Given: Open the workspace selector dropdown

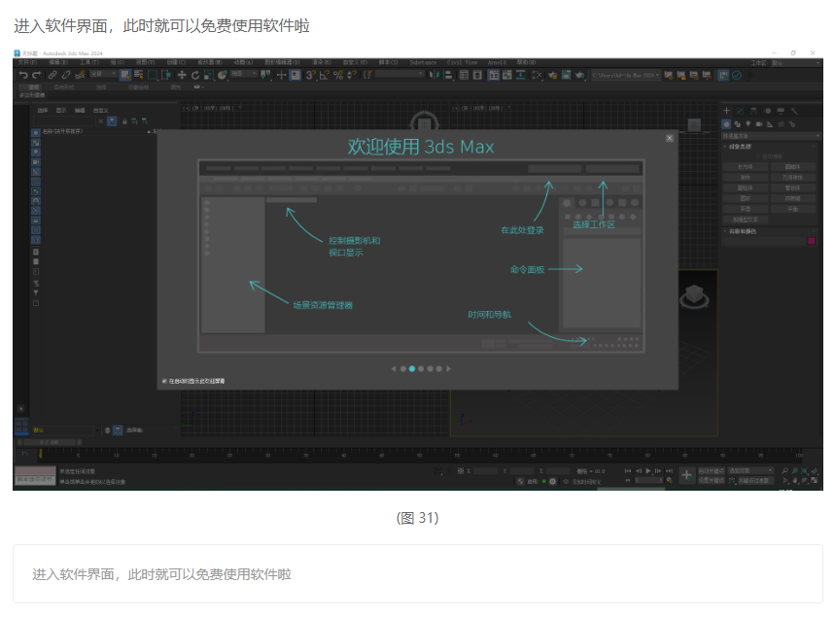Looking at the screenshot, I should tap(790, 62).
